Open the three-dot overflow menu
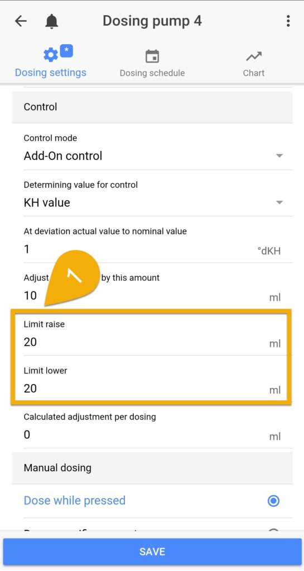This screenshot has height=571, width=304. tap(288, 21)
